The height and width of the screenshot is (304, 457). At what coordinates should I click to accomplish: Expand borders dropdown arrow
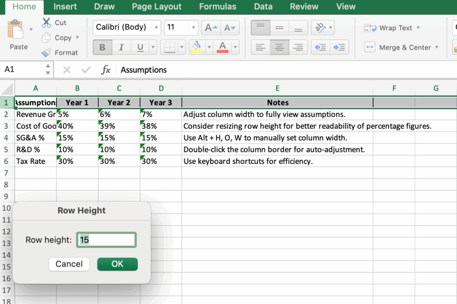click(182, 47)
